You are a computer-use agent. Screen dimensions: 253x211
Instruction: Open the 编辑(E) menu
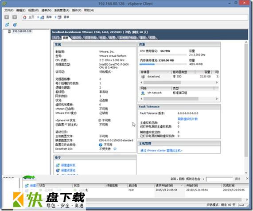[21, 10]
